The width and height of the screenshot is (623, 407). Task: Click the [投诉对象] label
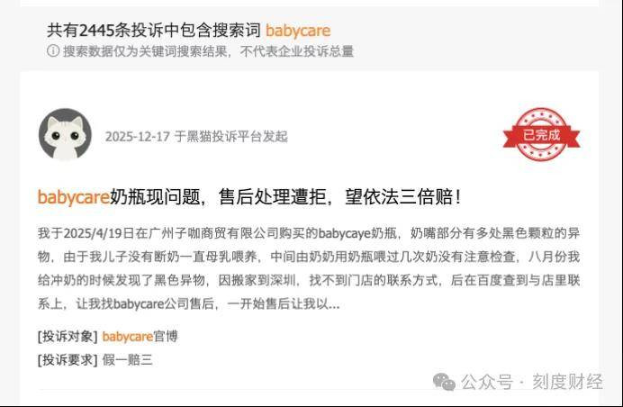tap(68, 337)
